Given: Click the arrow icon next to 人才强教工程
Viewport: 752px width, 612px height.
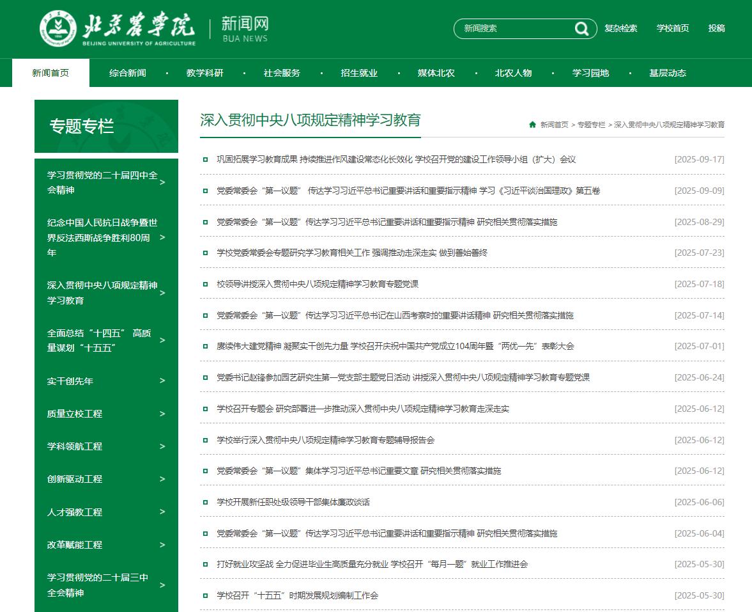Looking at the screenshot, I should [x=162, y=512].
